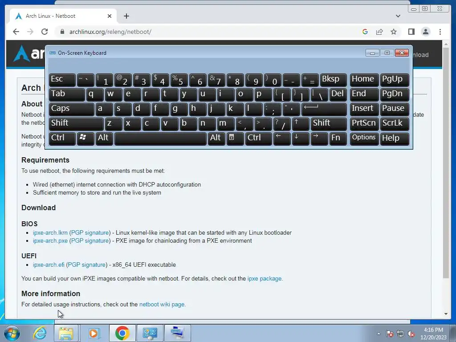Open the share page icon
Screen dimensions: 456x342
pyautogui.click(x=379, y=32)
